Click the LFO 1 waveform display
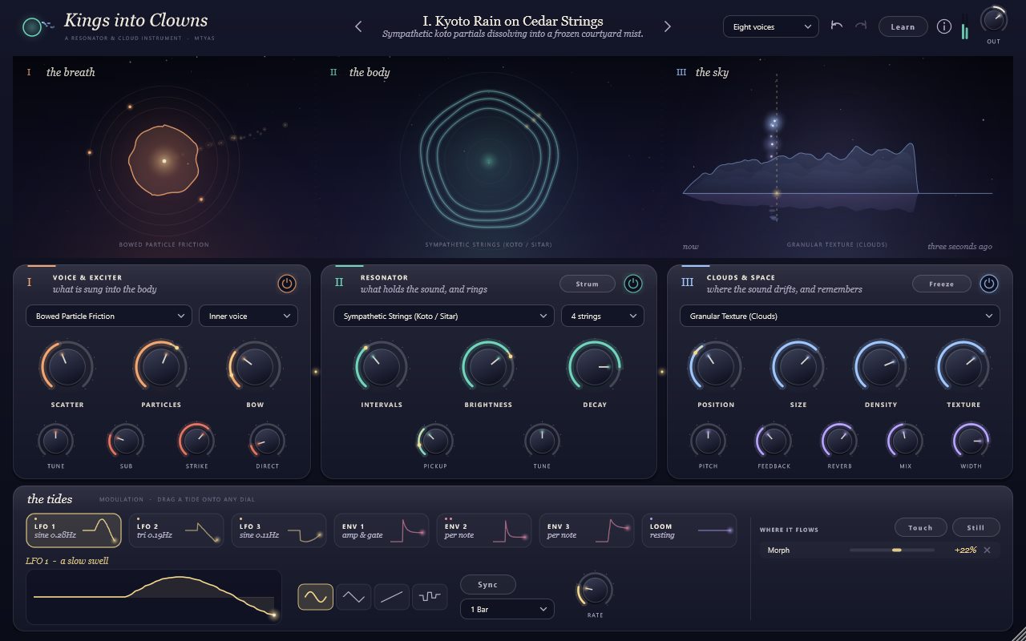 coord(154,597)
